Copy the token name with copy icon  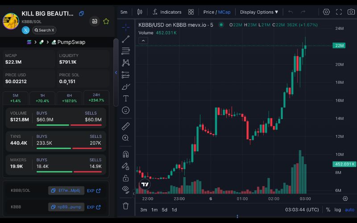(x=81, y=14)
